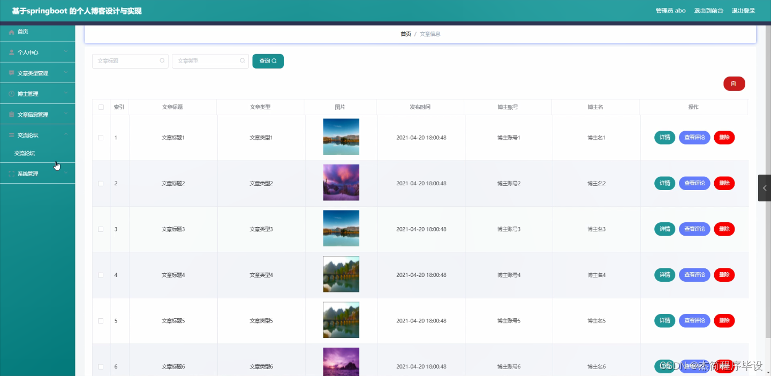Select the 个人中心 person icon

click(11, 52)
